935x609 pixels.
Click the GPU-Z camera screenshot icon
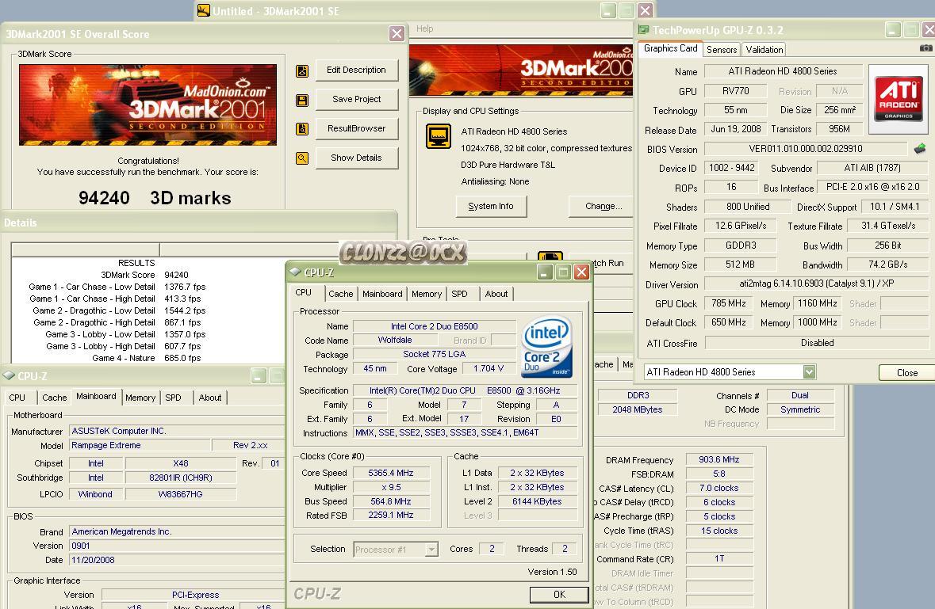click(x=926, y=48)
